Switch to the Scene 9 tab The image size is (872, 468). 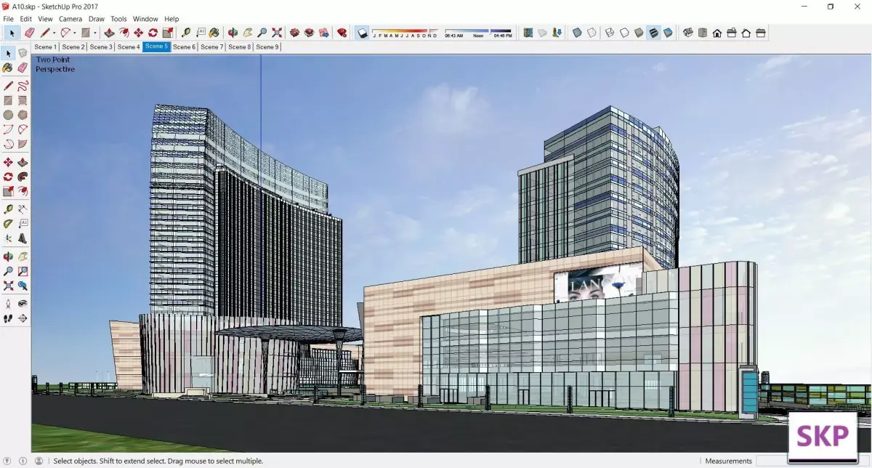pos(267,47)
